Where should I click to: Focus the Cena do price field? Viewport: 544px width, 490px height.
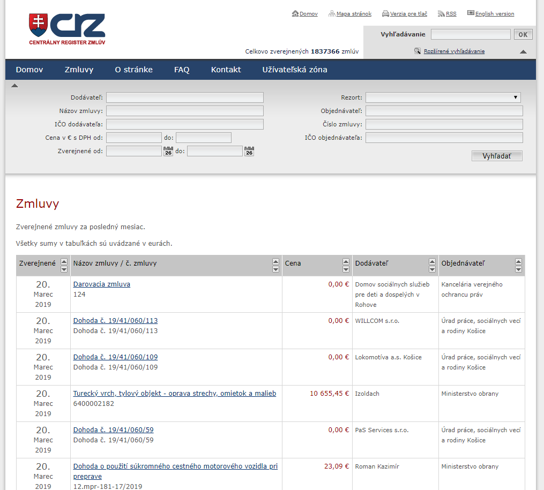pos(204,138)
